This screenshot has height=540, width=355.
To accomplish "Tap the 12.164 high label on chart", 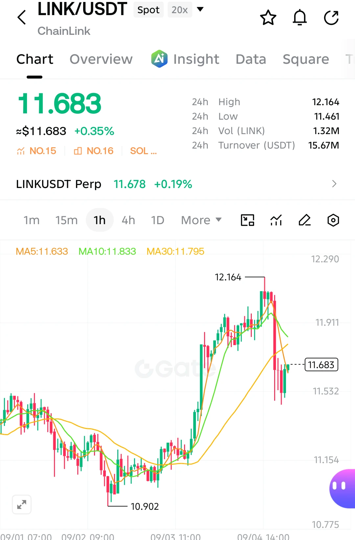I will [228, 277].
